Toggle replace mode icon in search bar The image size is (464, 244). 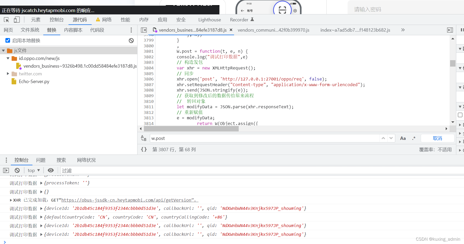pos(144,138)
